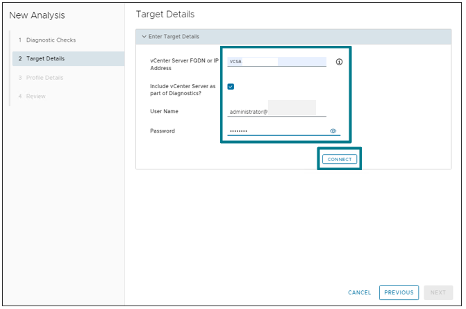The image size is (466, 309).
Task: Focus the Password input field
Action: point(276,131)
